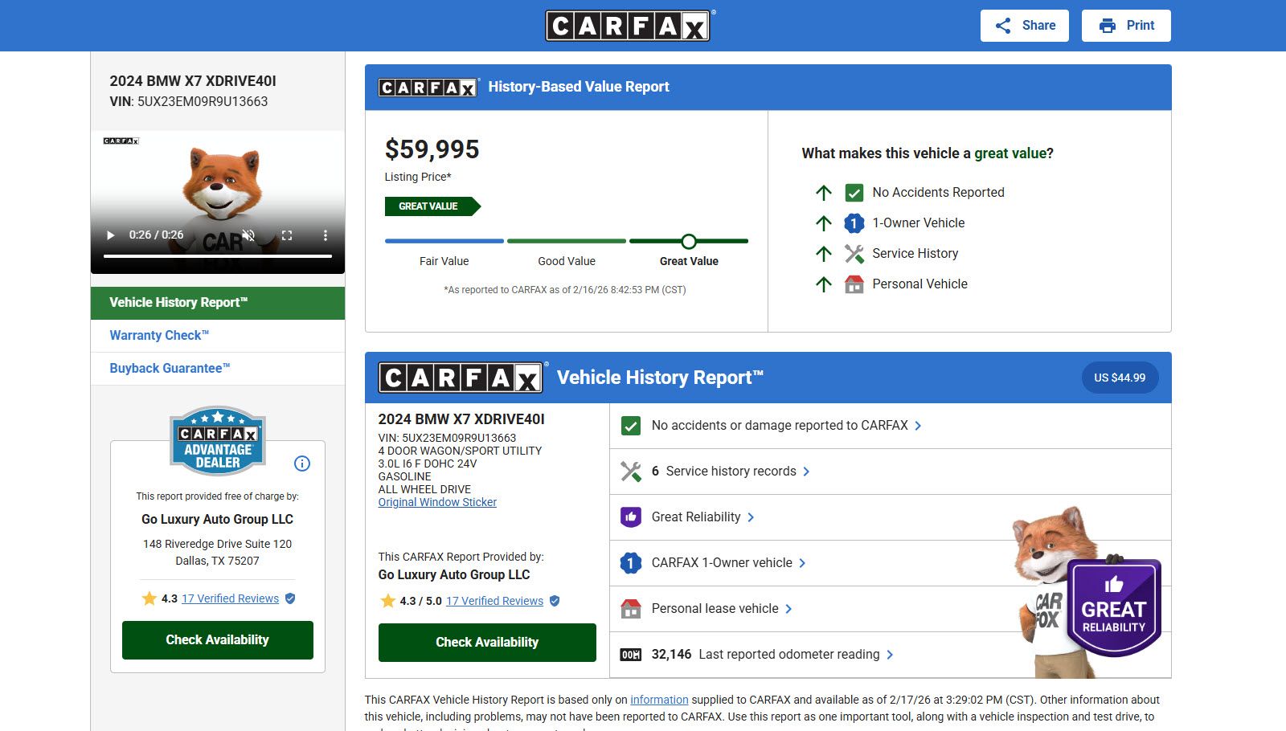Screen dimensions: 1286x731
Task: Switch to the Buyback Guarantee tab
Action: click(170, 369)
